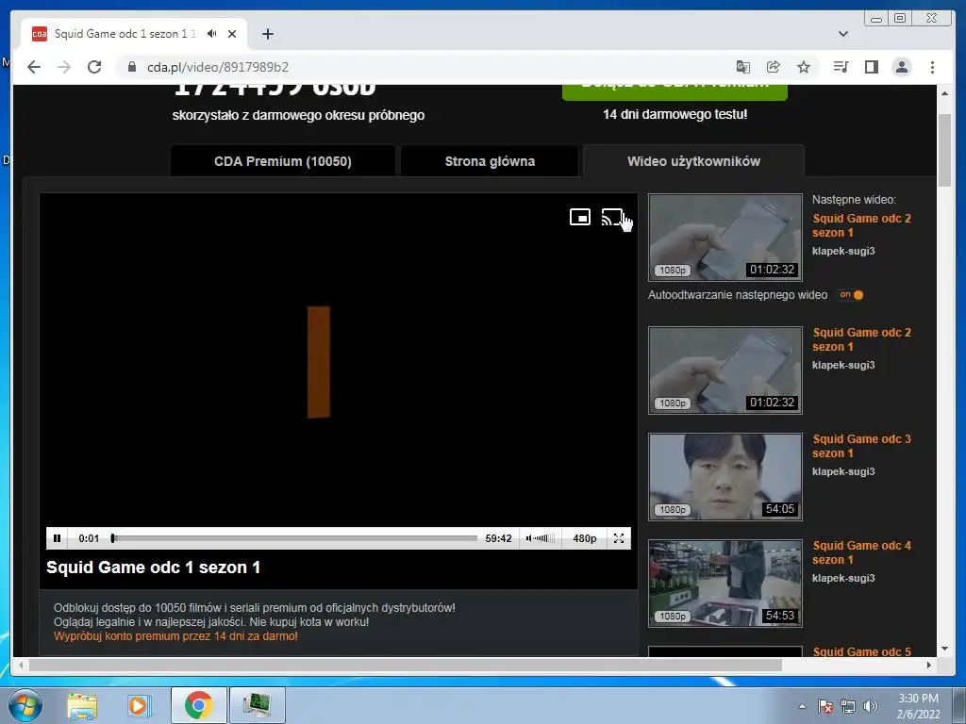Go back to the previous page
966x724 pixels.
pos(34,67)
